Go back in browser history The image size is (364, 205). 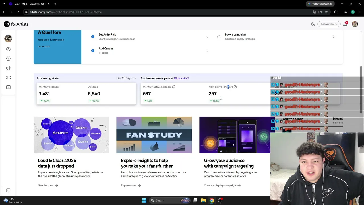[x=4, y=12]
